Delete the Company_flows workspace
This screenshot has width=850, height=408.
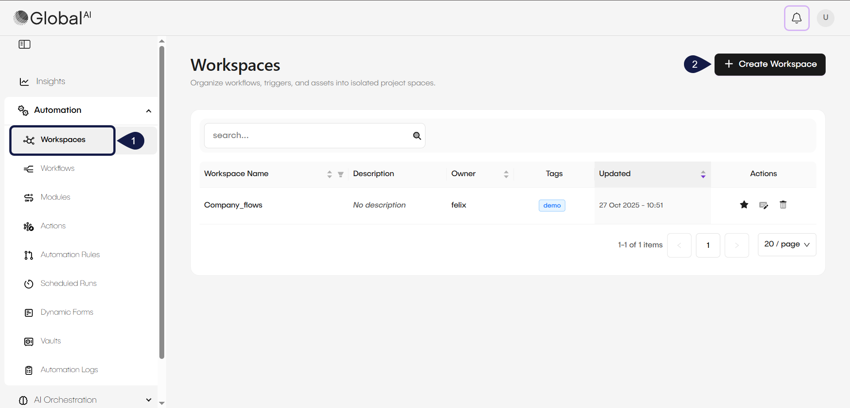point(783,204)
